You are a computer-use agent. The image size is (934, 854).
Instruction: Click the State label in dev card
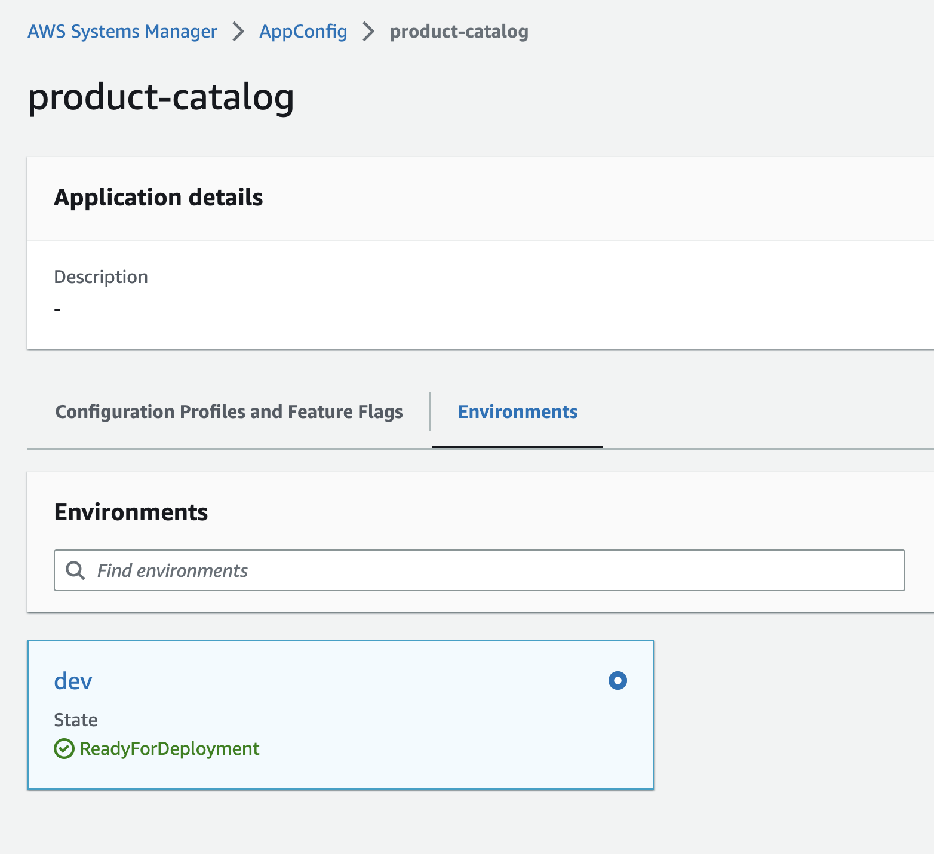click(x=76, y=720)
